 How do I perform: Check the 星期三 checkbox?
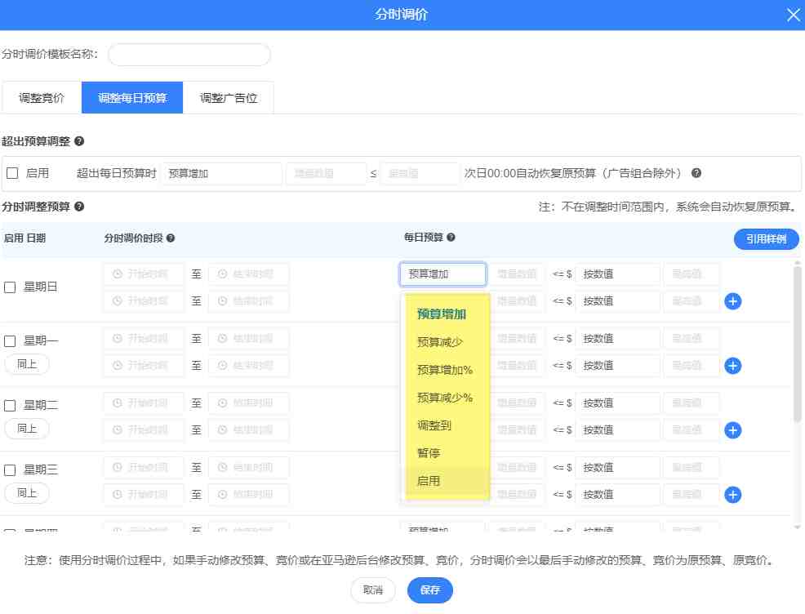(x=10, y=470)
